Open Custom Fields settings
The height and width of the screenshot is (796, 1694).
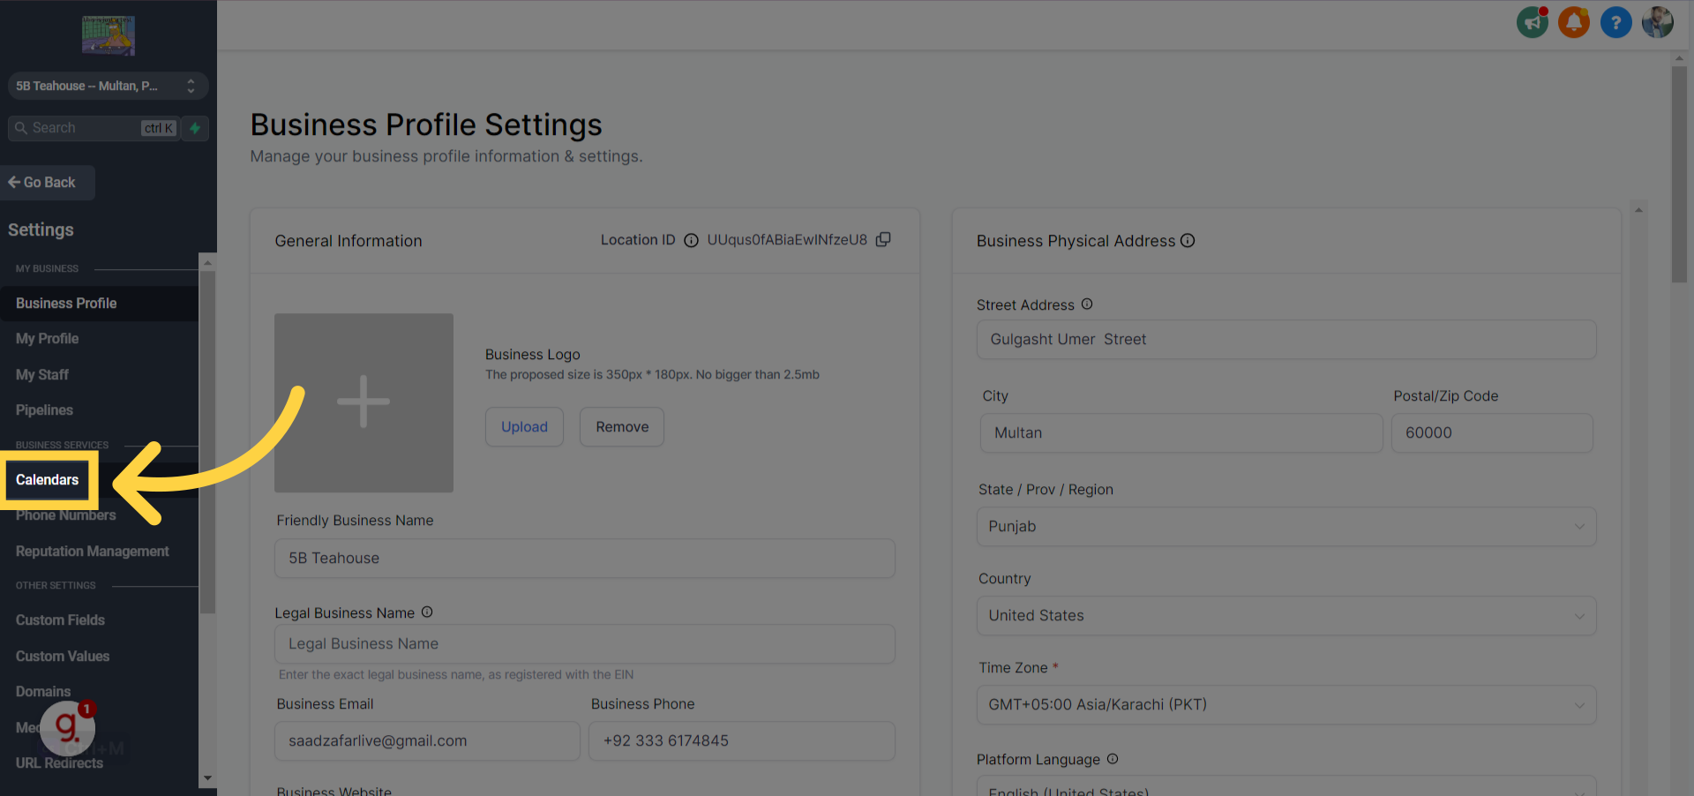tap(60, 620)
